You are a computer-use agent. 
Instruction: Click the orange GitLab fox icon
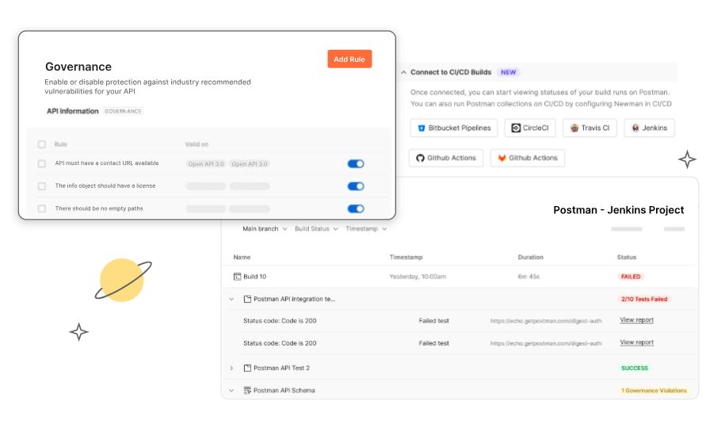tap(502, 158)
